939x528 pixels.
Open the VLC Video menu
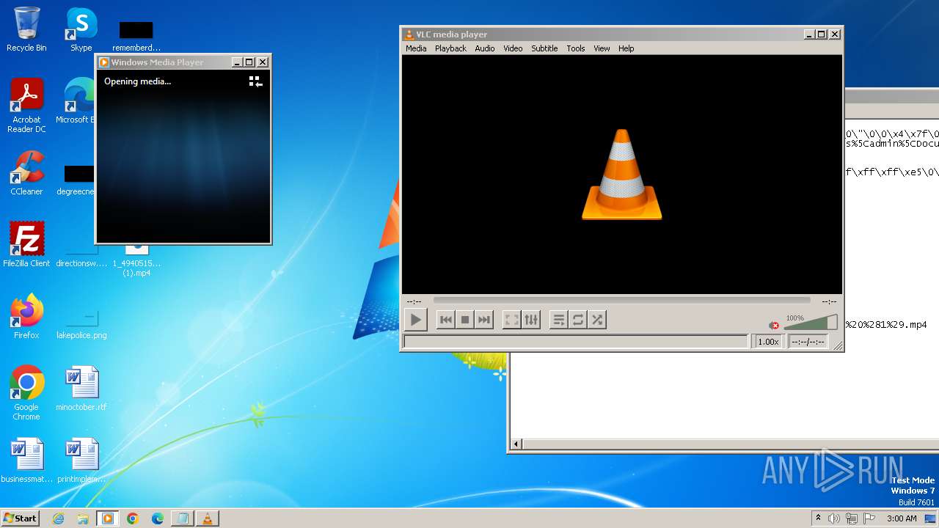[x=513, y=48]
